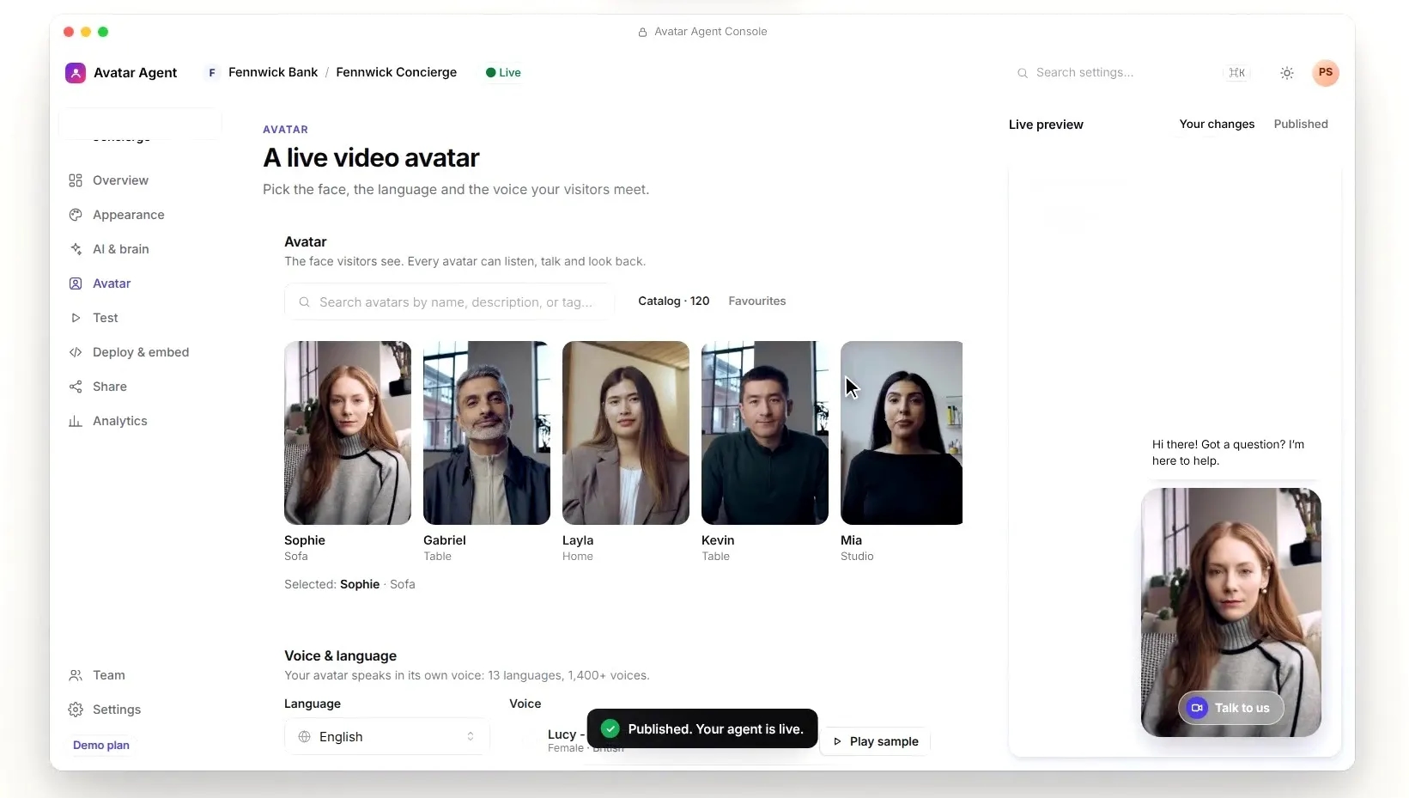Switch to Your changes preview tab
Viewport: 1409px width, 798px height.
pyautogui.click(x=1217, y=125)
